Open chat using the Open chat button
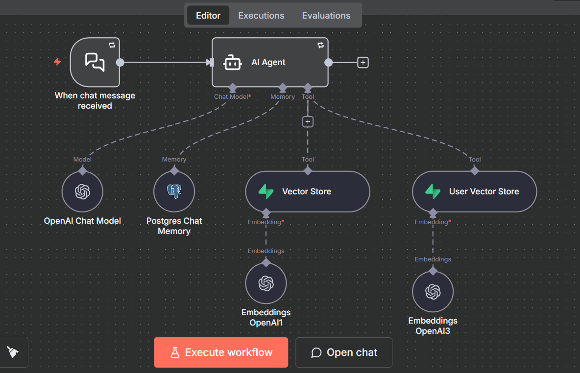Viewport: 580px width, 373px height. pos(344,352)
